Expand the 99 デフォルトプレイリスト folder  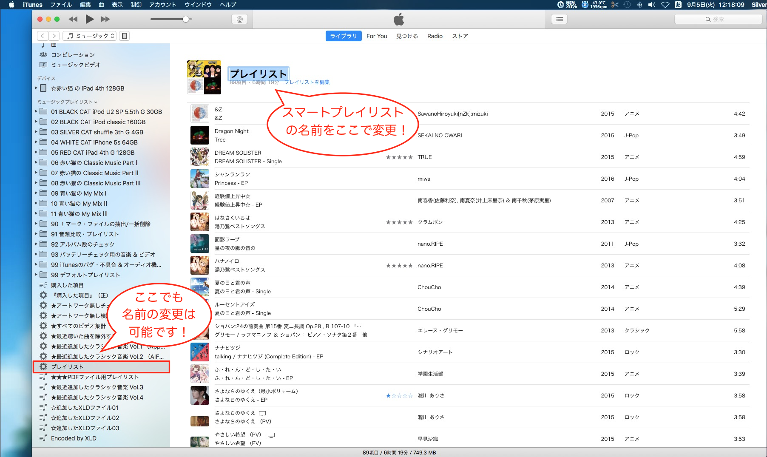pos(36,275)
